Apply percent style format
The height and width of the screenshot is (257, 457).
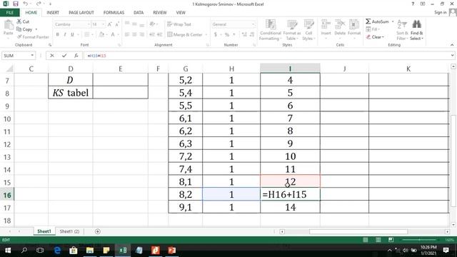227,35
